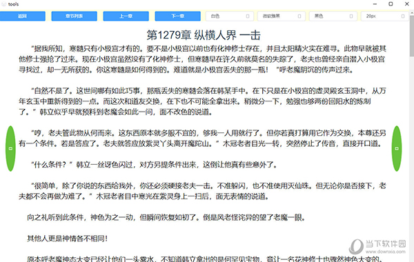This screenshot has height=262, width=414.
Task: Click the left green page-turn oval
Action: click(10, 148)
